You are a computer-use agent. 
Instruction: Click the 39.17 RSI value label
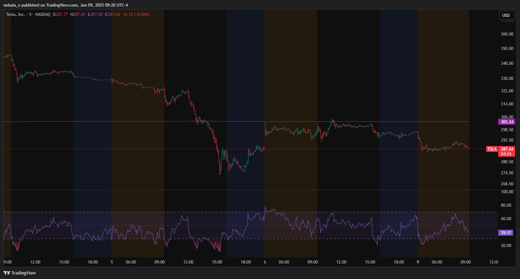506,233
